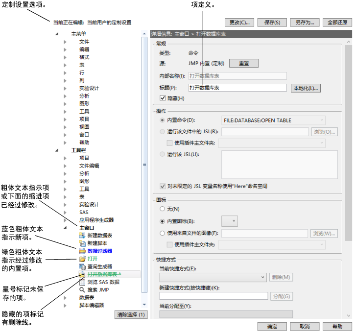Image resolution: width=356 pixels, height=335 pixels.
Task: Open the FILE:DATABASE:OPEN TABLE command dropdown
Action: tap(273, 120)
